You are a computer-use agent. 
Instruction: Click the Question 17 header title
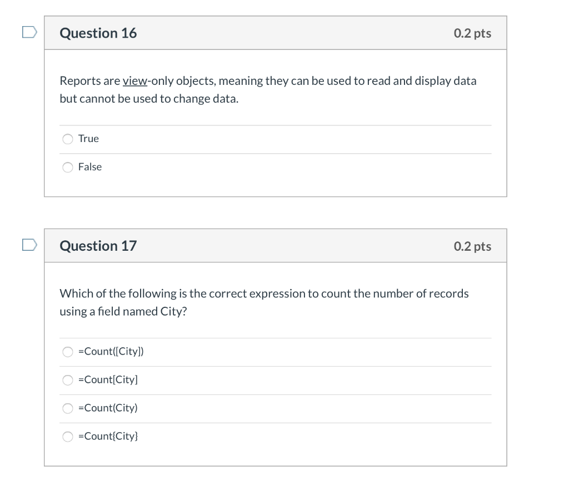pos(98,246)
